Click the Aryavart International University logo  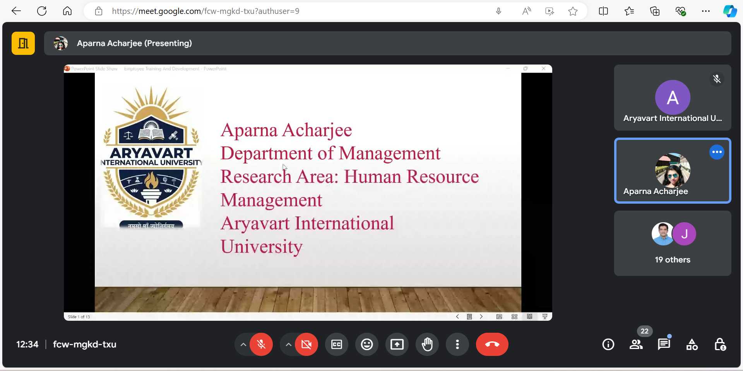pyautogui.click(x=151, y=157)
